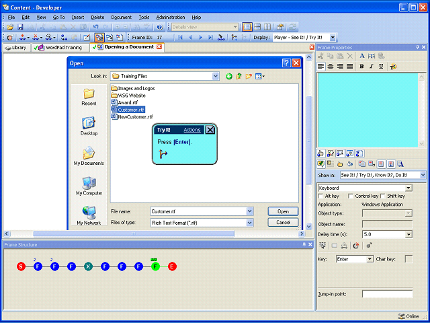Screen dimensions: 430x323
Task: Click the Actions link in Try It bubble
Action: coord(192,130)
